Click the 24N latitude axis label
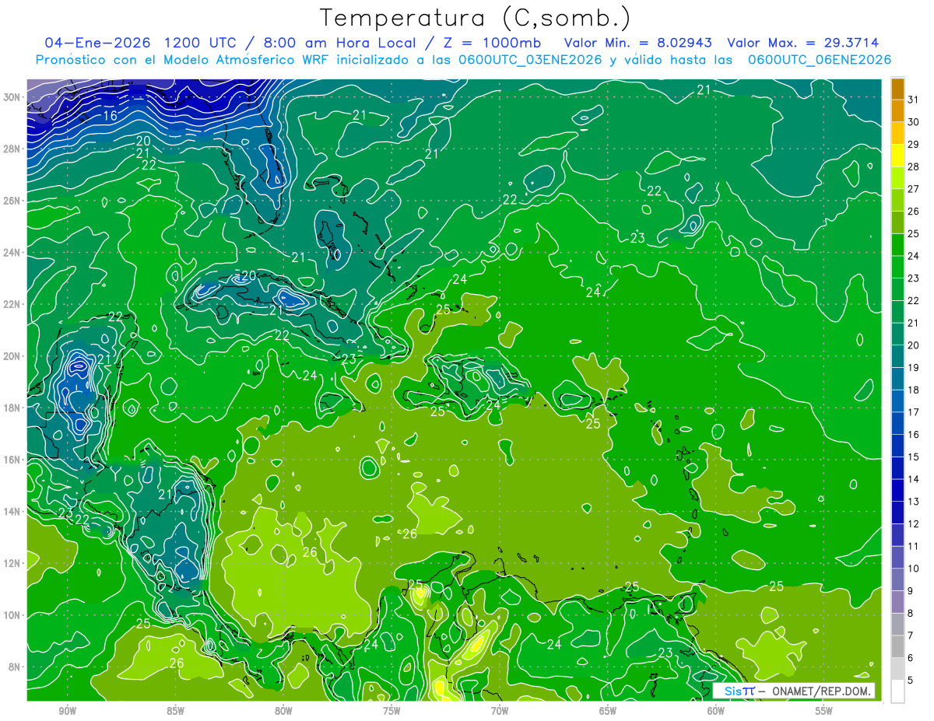 pos(13,253)
